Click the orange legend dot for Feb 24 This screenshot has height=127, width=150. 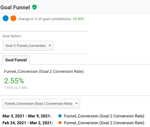click(60, 123)
